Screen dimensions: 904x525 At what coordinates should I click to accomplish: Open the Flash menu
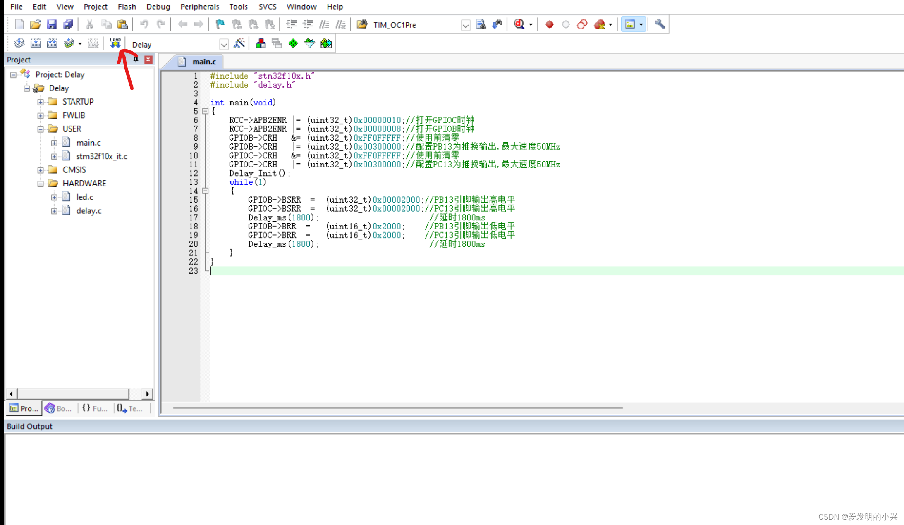tap(127, 7)
